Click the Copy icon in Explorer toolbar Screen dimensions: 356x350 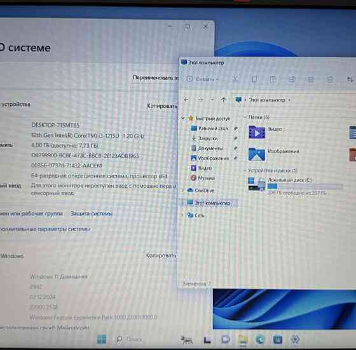point(254,79)
